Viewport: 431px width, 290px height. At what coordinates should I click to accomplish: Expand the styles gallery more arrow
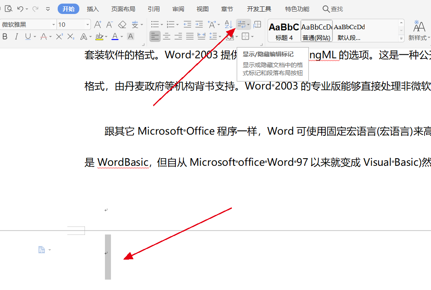point(401,39)
